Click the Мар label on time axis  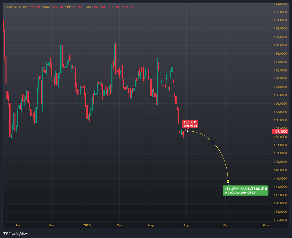151,225
